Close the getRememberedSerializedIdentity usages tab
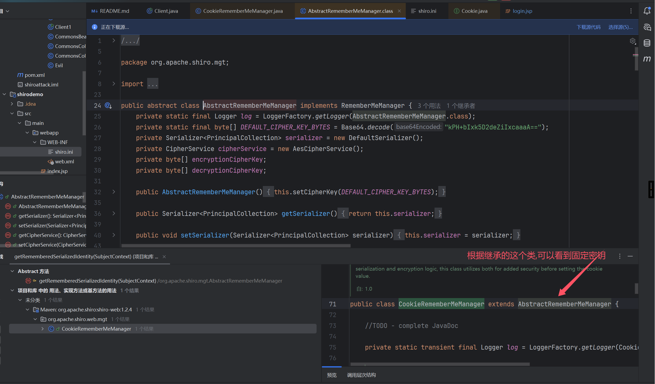This screenshot has height=384, width=655. coord(164,257)
